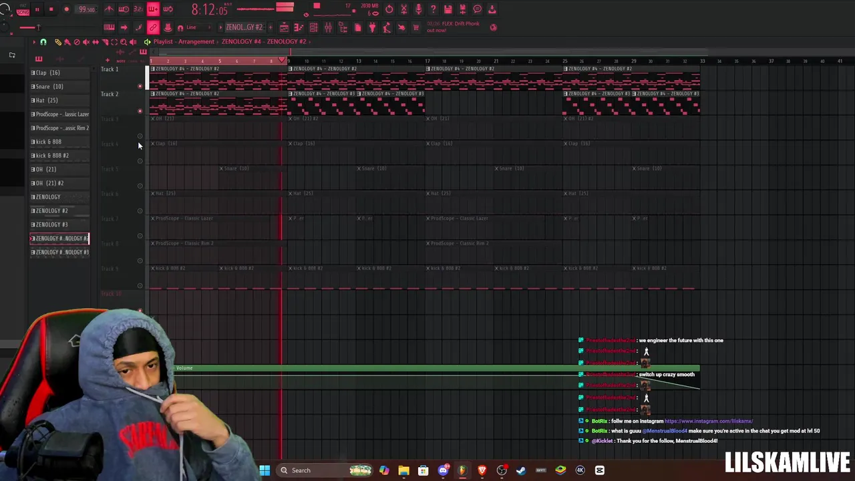Screen dimensions: 855x481
Task: Open the ZENOL..GY #2 pattern selector
Action: click(x=244, y=27)
